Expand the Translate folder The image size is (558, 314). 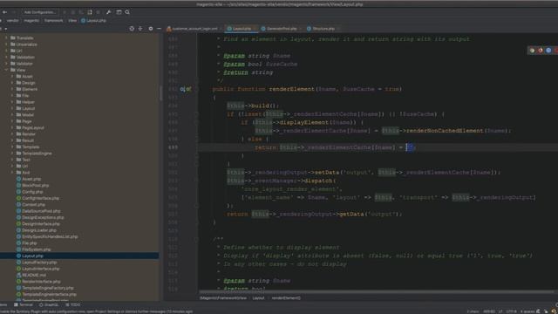[6, 38]
